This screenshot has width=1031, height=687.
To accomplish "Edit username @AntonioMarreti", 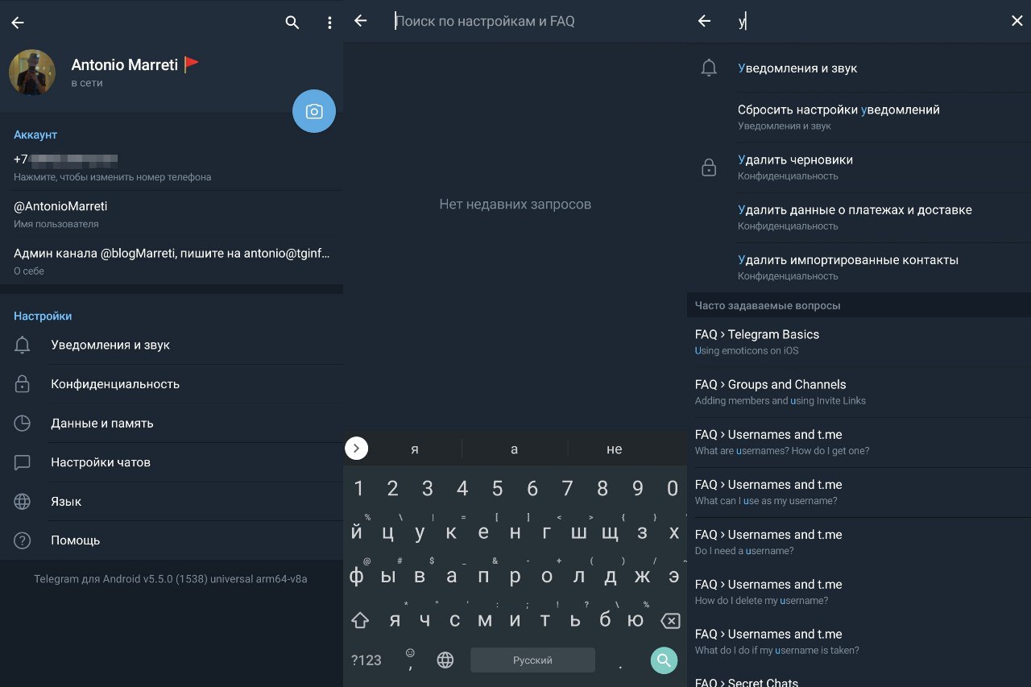I will pyautogui.click(x=172, y=213).
